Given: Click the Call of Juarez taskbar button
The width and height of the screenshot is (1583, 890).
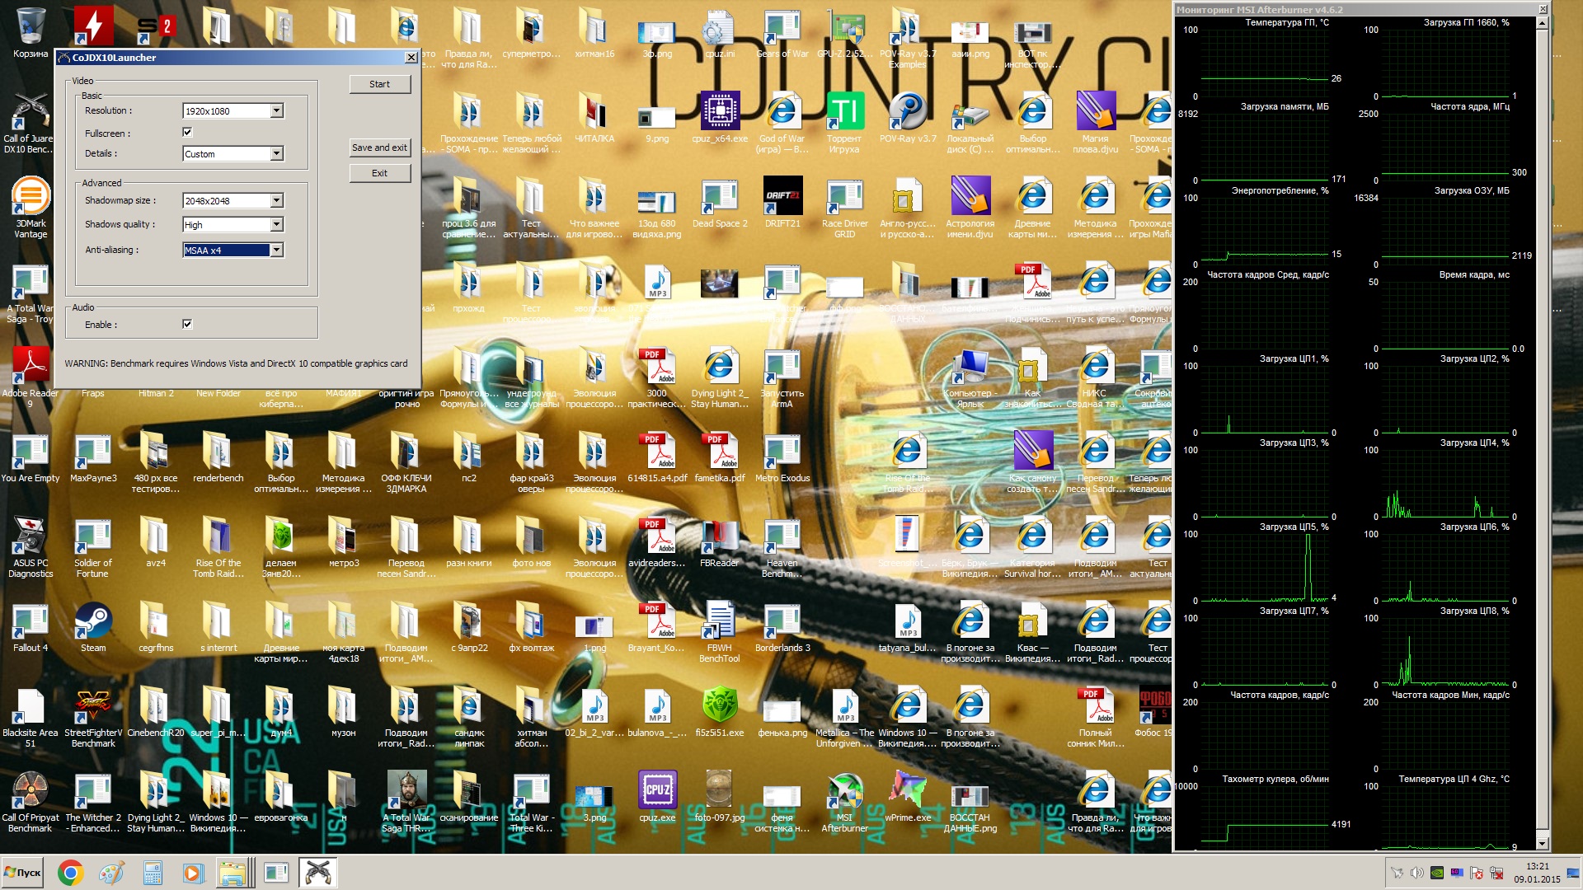Looking at the screenshot, I should [x=318, y=873].
